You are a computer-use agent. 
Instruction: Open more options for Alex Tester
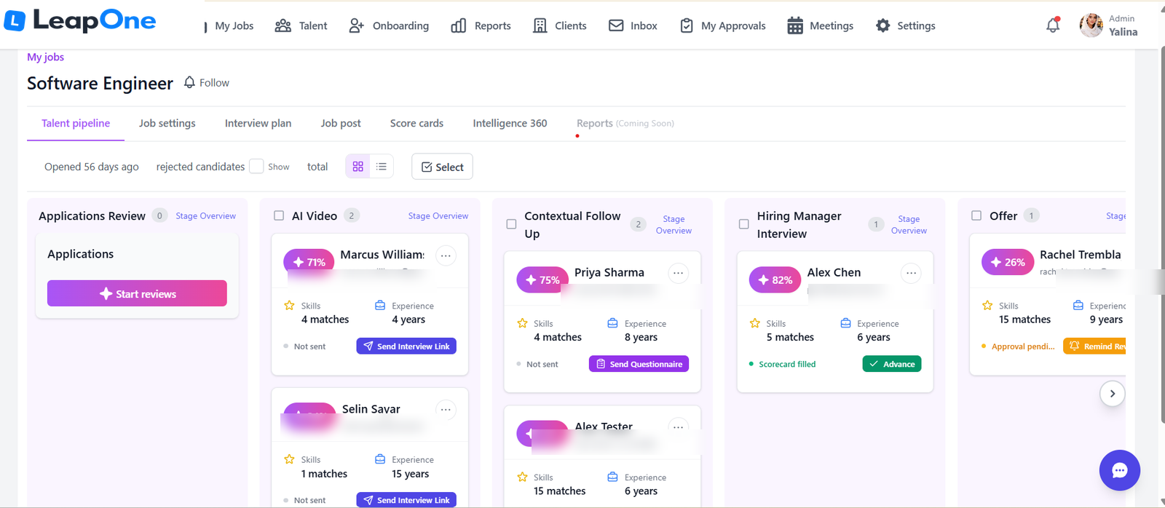click(x=678, y=427)
